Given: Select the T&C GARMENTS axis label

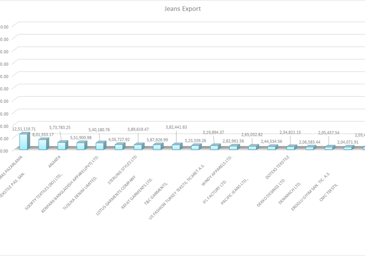Looking at the screenshot, I should [156, 193].
